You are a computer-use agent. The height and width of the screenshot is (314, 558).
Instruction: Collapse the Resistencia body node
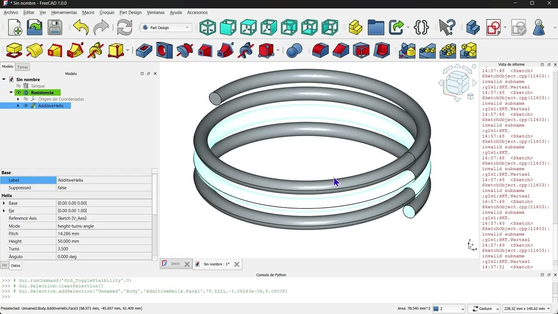click(x=11, y=92)
